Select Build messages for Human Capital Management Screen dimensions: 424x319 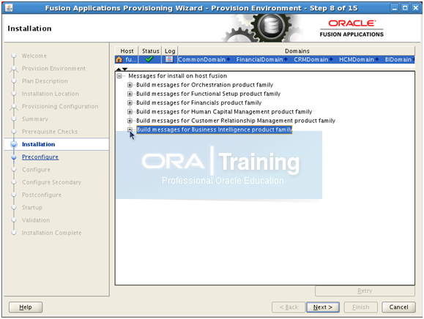point(224,112)
